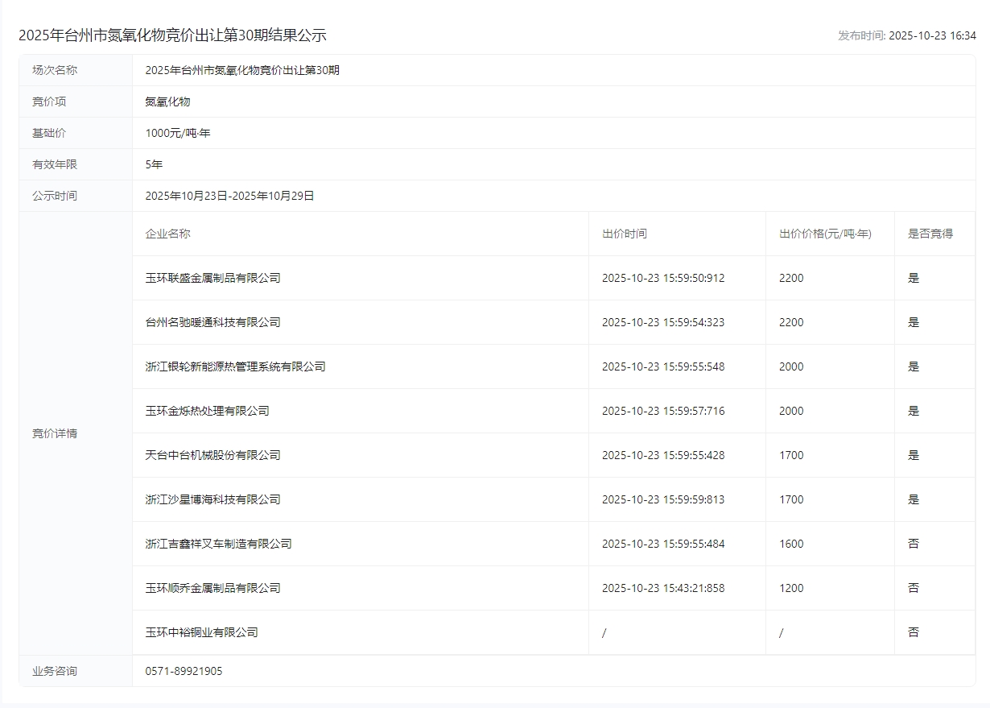Screen dimensions: 990x708
Task: Click the consultation phone number 0571-89921905
Action: pos(184,671)
